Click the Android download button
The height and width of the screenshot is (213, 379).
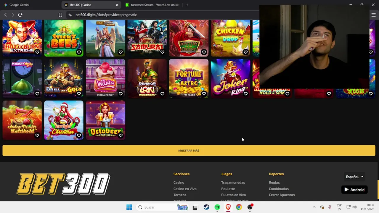[x=354, y=190]
